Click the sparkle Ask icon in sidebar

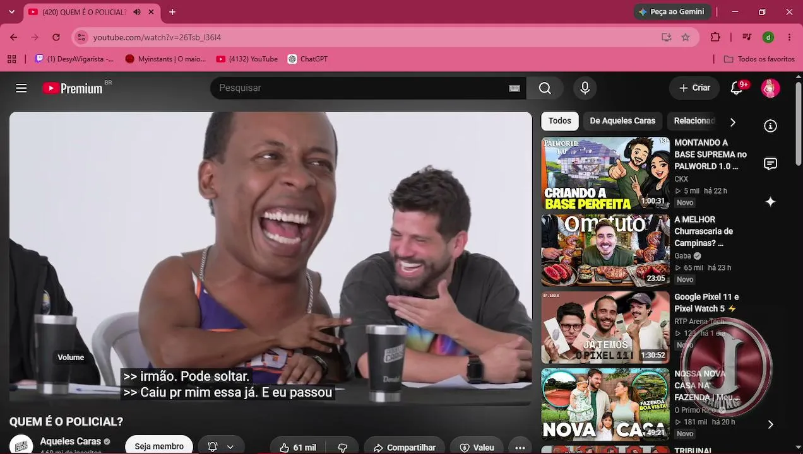click(x=770, y=202)
